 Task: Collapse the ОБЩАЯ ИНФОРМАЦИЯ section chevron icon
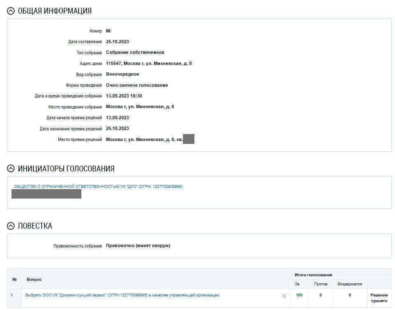pos(11,11)
